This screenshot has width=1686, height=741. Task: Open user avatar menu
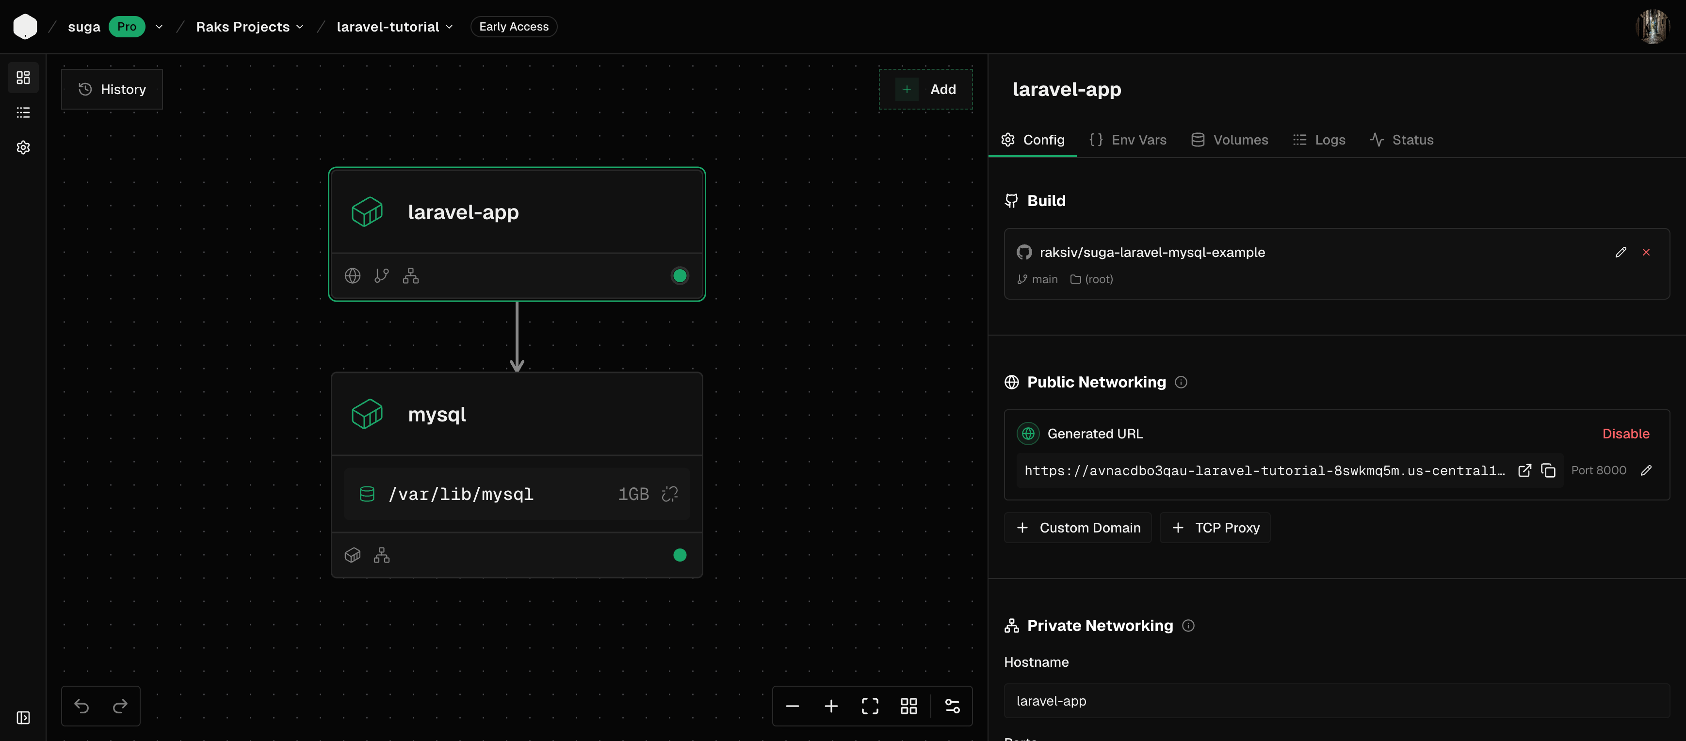[x=1653, y=27]
